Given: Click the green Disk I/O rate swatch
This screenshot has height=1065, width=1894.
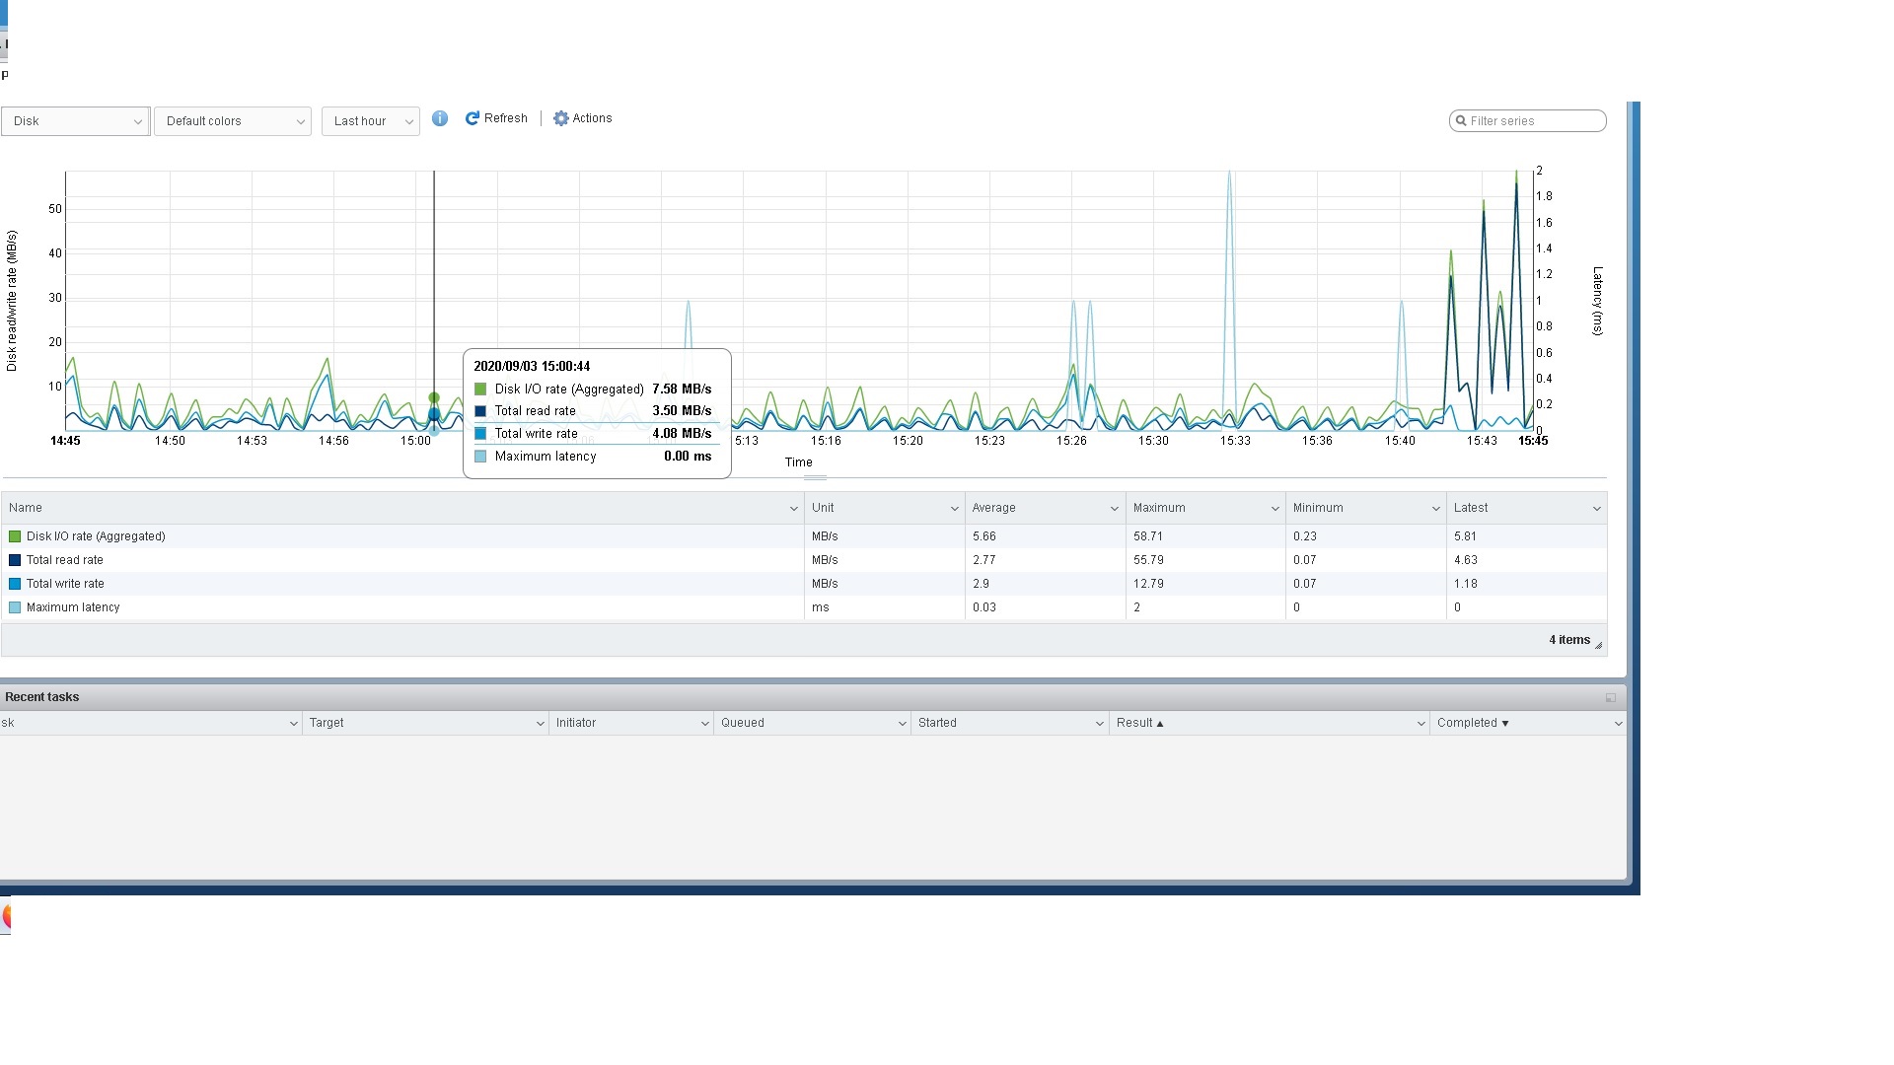Looking at the screenshot, I should 15,536.
